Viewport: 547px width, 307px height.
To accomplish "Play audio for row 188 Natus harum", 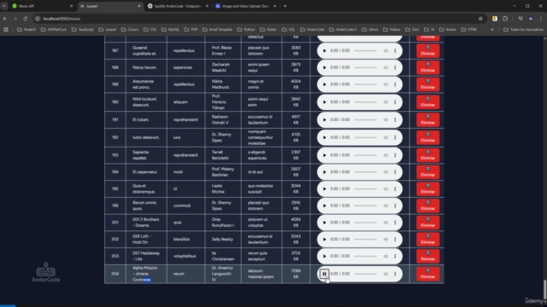I will coord(325,67).
